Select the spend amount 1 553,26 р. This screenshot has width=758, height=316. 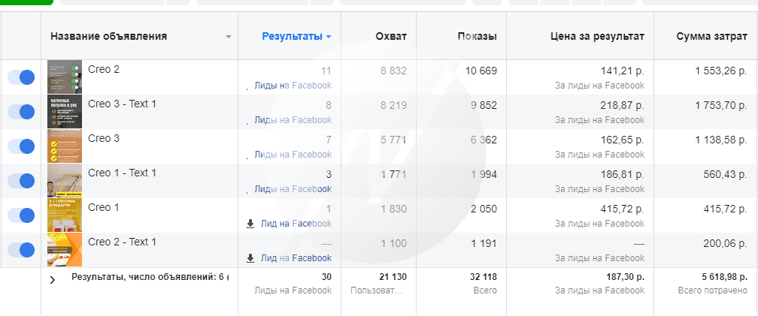(722, 71)
